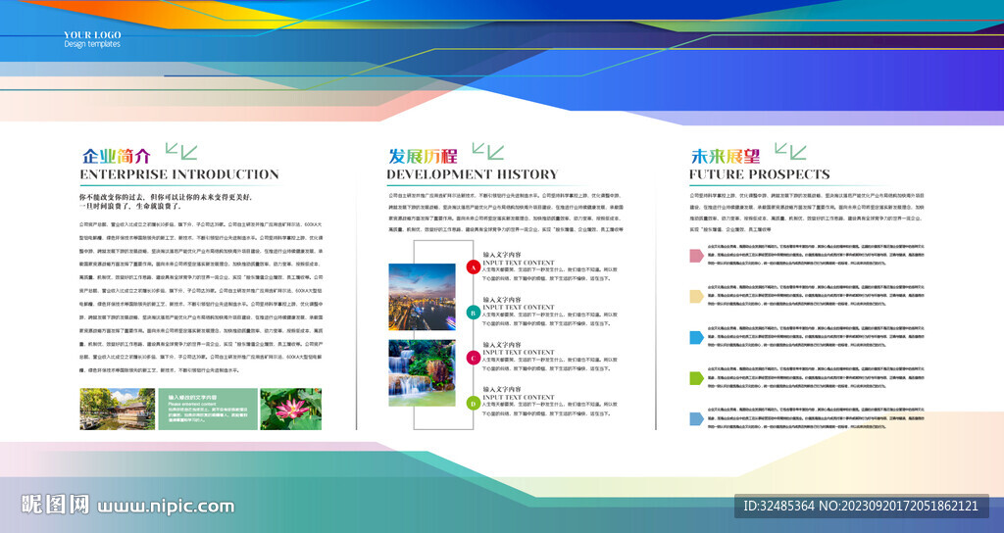Click the ENTERPRISE INTRODUCTION heading
Viewport: 1004px width, 533px height.
(x=179, y=174)
